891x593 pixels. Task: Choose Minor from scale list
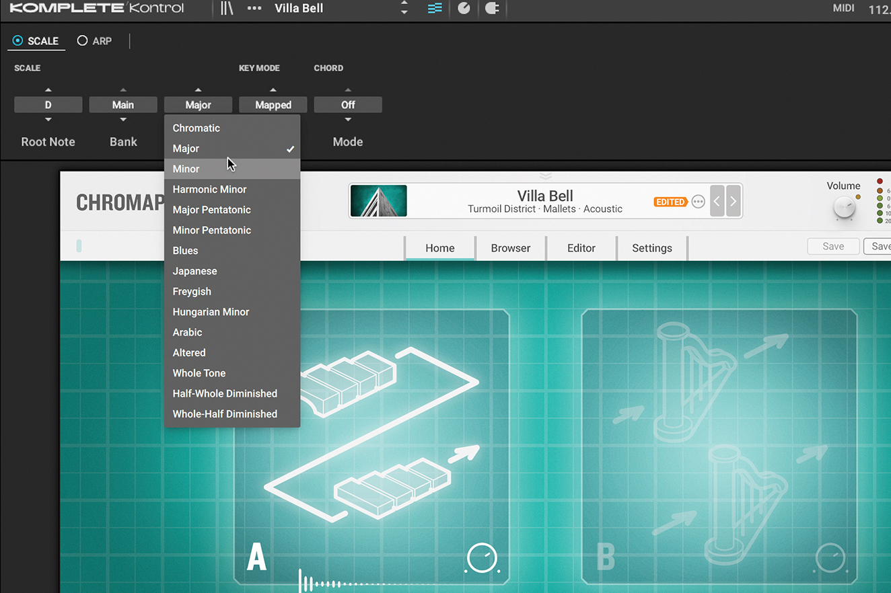tap(232, 169)
